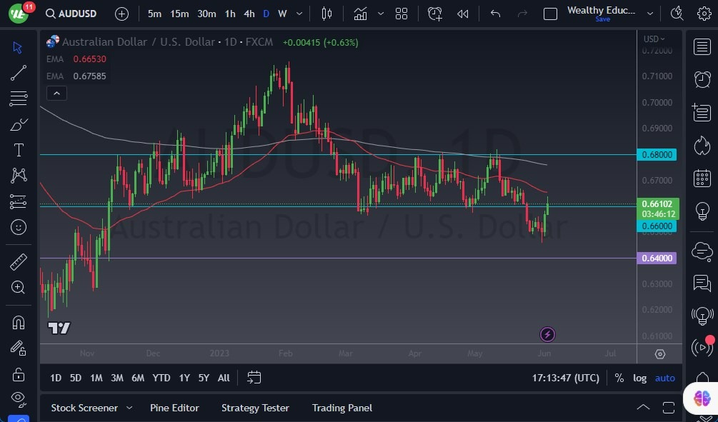Open the Economic Calendar panel

(x=702, y=177)
